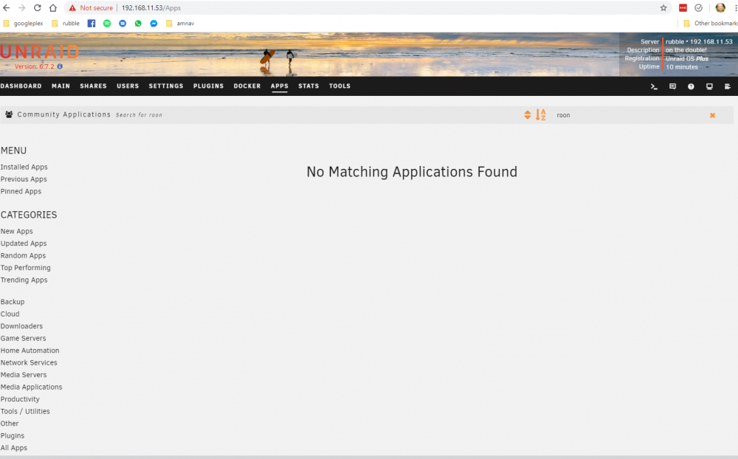Open the googleplex bookmark folder
The width and height of the screenshot is (738, 459).
23,24
